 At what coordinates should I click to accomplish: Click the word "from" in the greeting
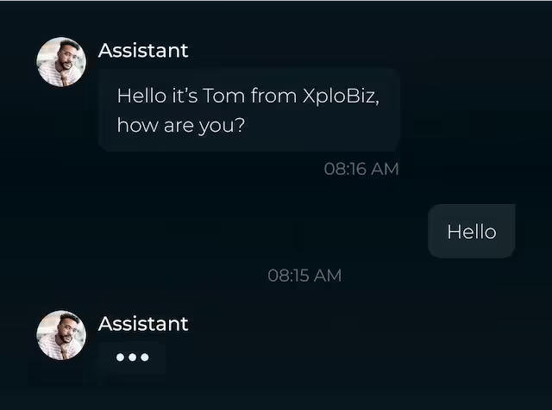click(273, 96)
